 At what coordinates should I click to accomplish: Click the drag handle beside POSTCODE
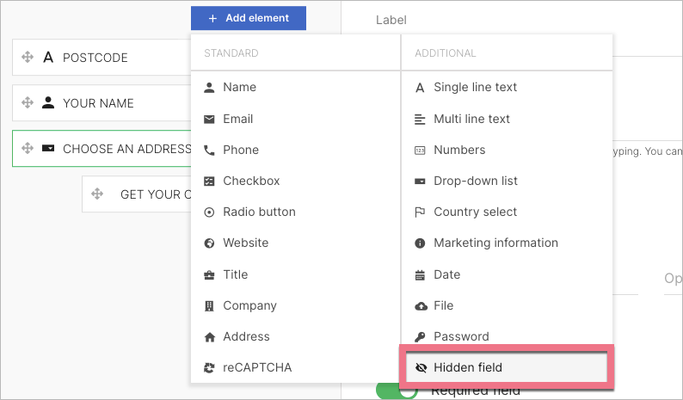tap(27, 58)
